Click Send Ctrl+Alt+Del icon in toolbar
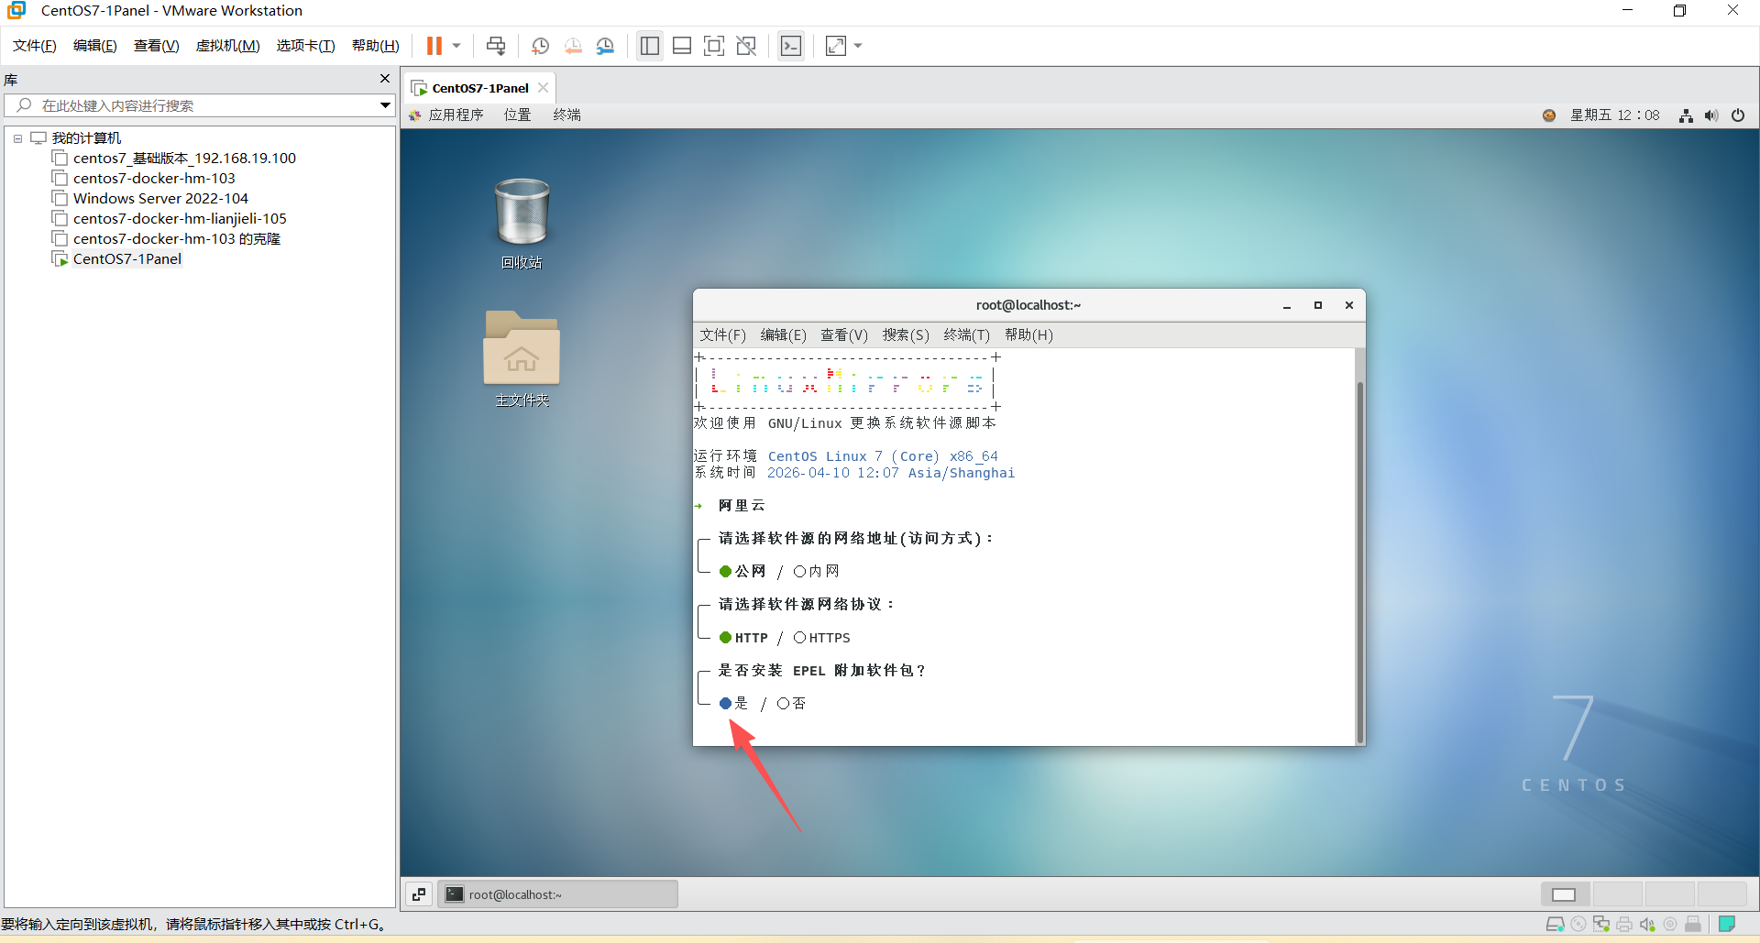Screen dimensions: 1760x943 [496, 46]
